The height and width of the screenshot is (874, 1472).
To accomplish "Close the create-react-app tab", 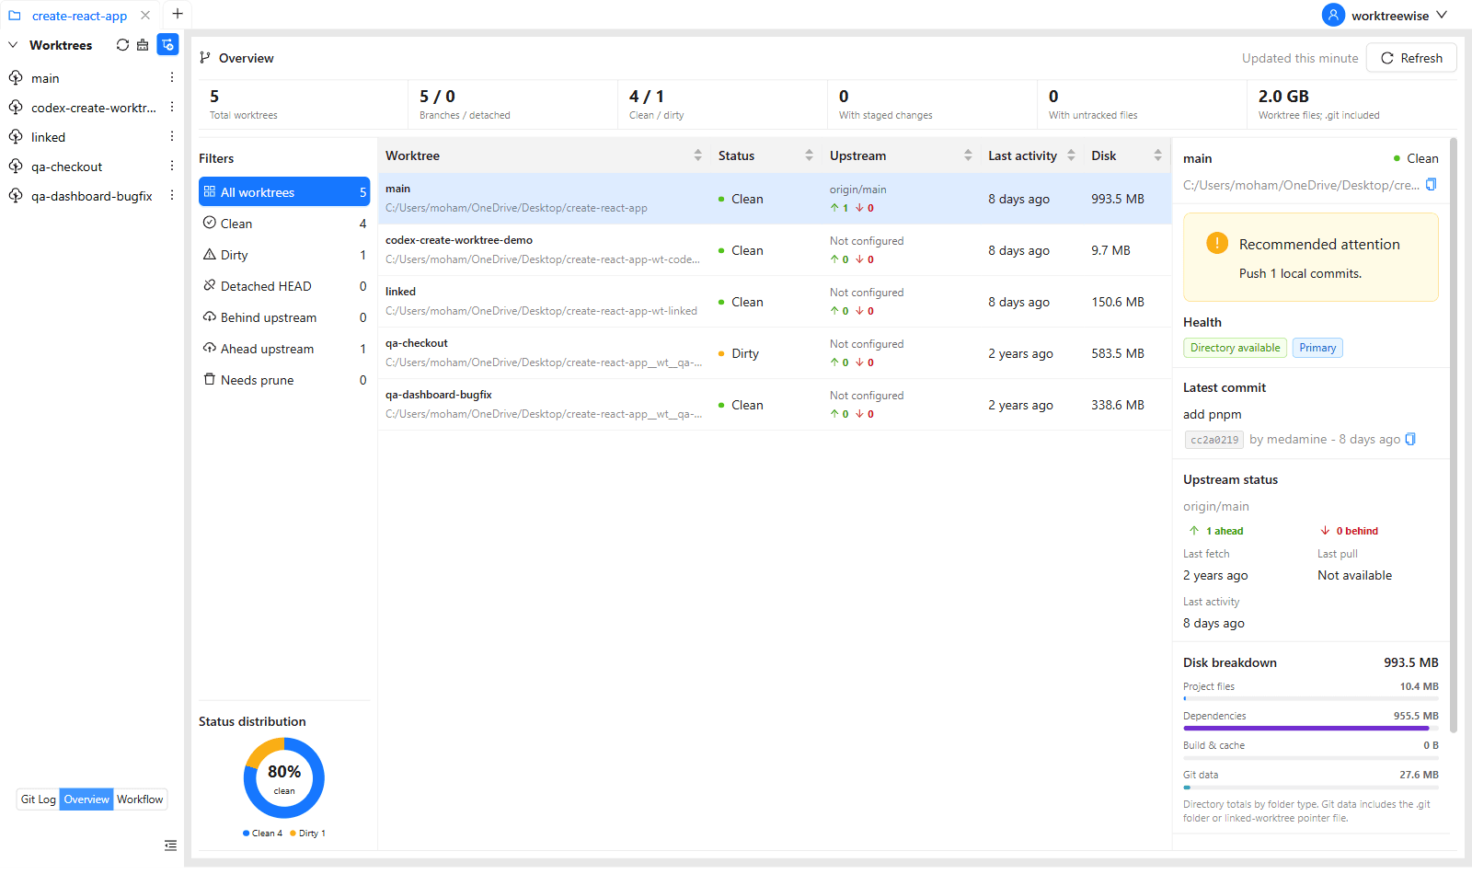I will coord(145,16).
